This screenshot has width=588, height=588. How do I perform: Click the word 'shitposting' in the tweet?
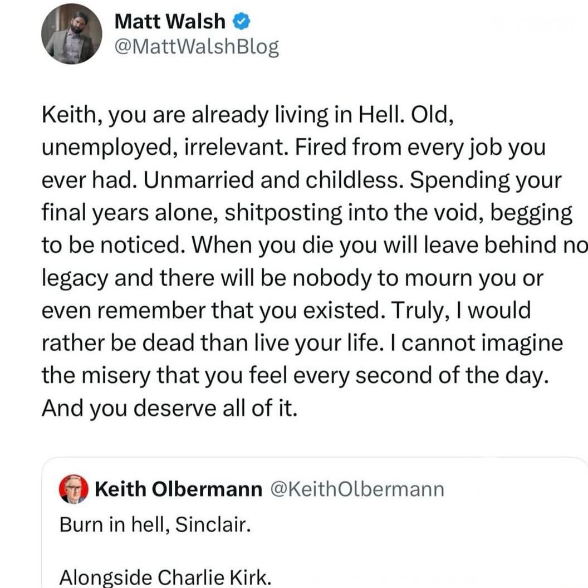pyautogui.click(x=283, y=213)
